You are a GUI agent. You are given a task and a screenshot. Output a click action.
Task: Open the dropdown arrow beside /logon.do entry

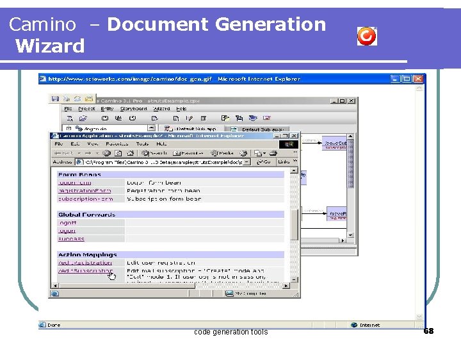tap(151, 128)
